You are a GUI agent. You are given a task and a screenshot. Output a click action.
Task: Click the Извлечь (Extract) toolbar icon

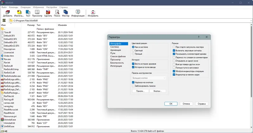(19, 12)
